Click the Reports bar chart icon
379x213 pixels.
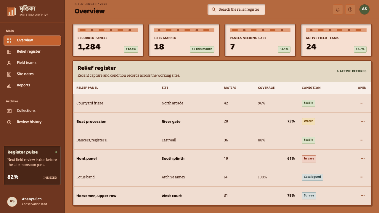[9, 85]
